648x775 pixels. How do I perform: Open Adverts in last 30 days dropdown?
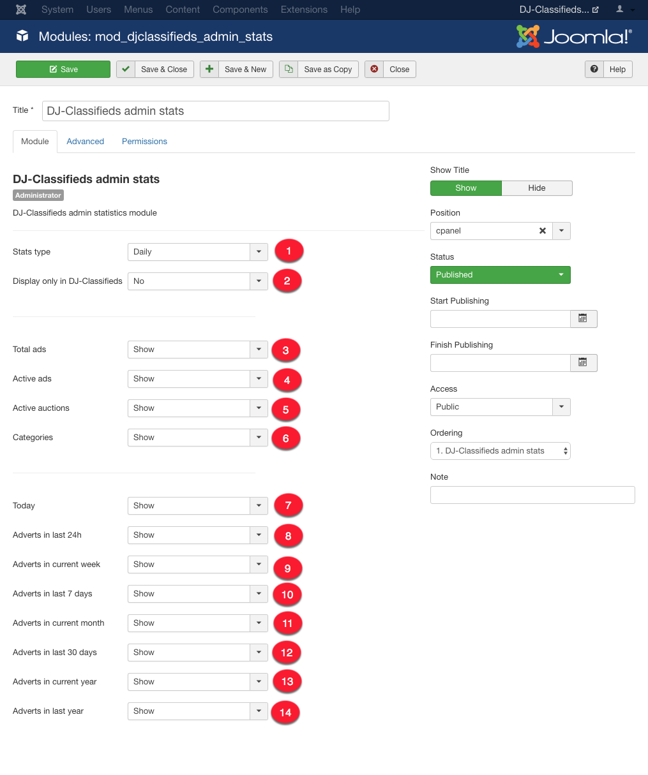point(197,652)
